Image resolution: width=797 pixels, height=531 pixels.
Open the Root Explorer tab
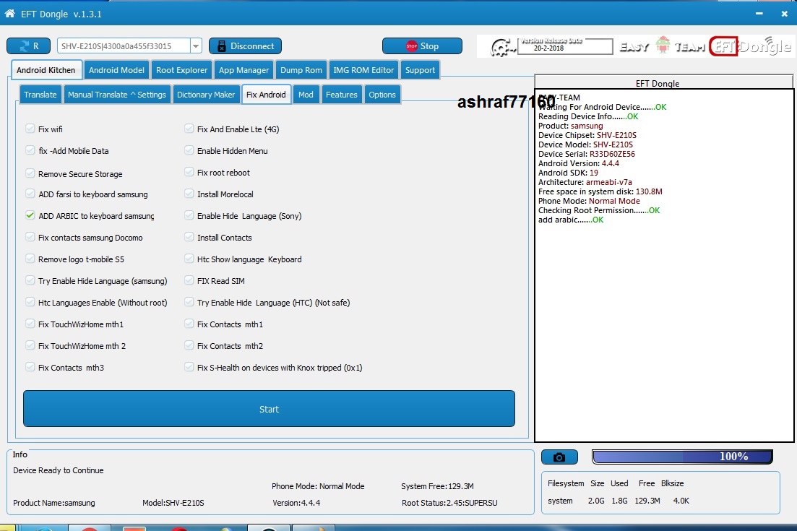pos(181,70)
